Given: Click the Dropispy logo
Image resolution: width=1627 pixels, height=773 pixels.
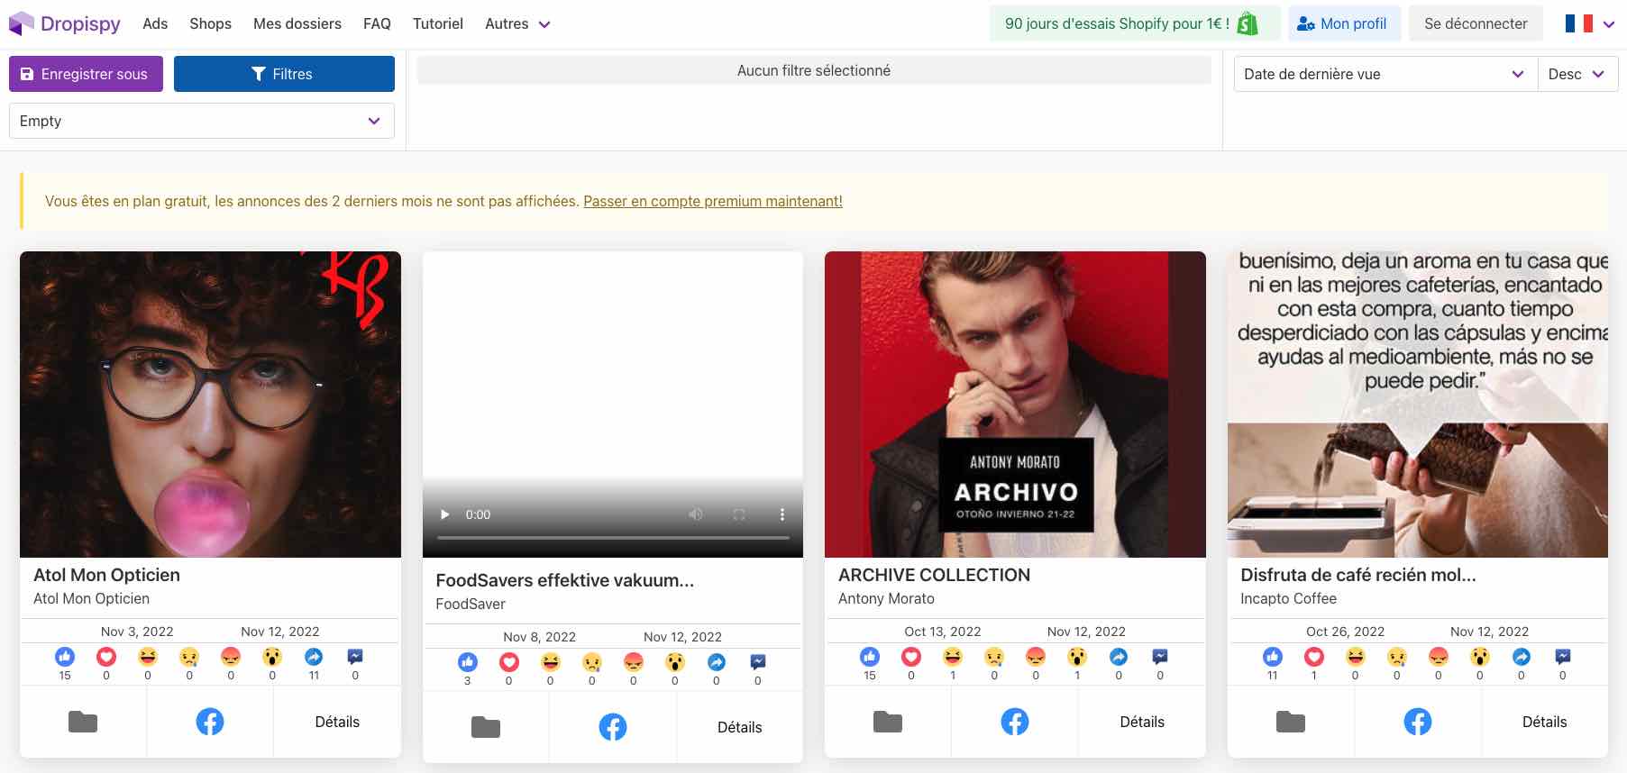Looking at the screenshot, I should click(x=64, y=23).
